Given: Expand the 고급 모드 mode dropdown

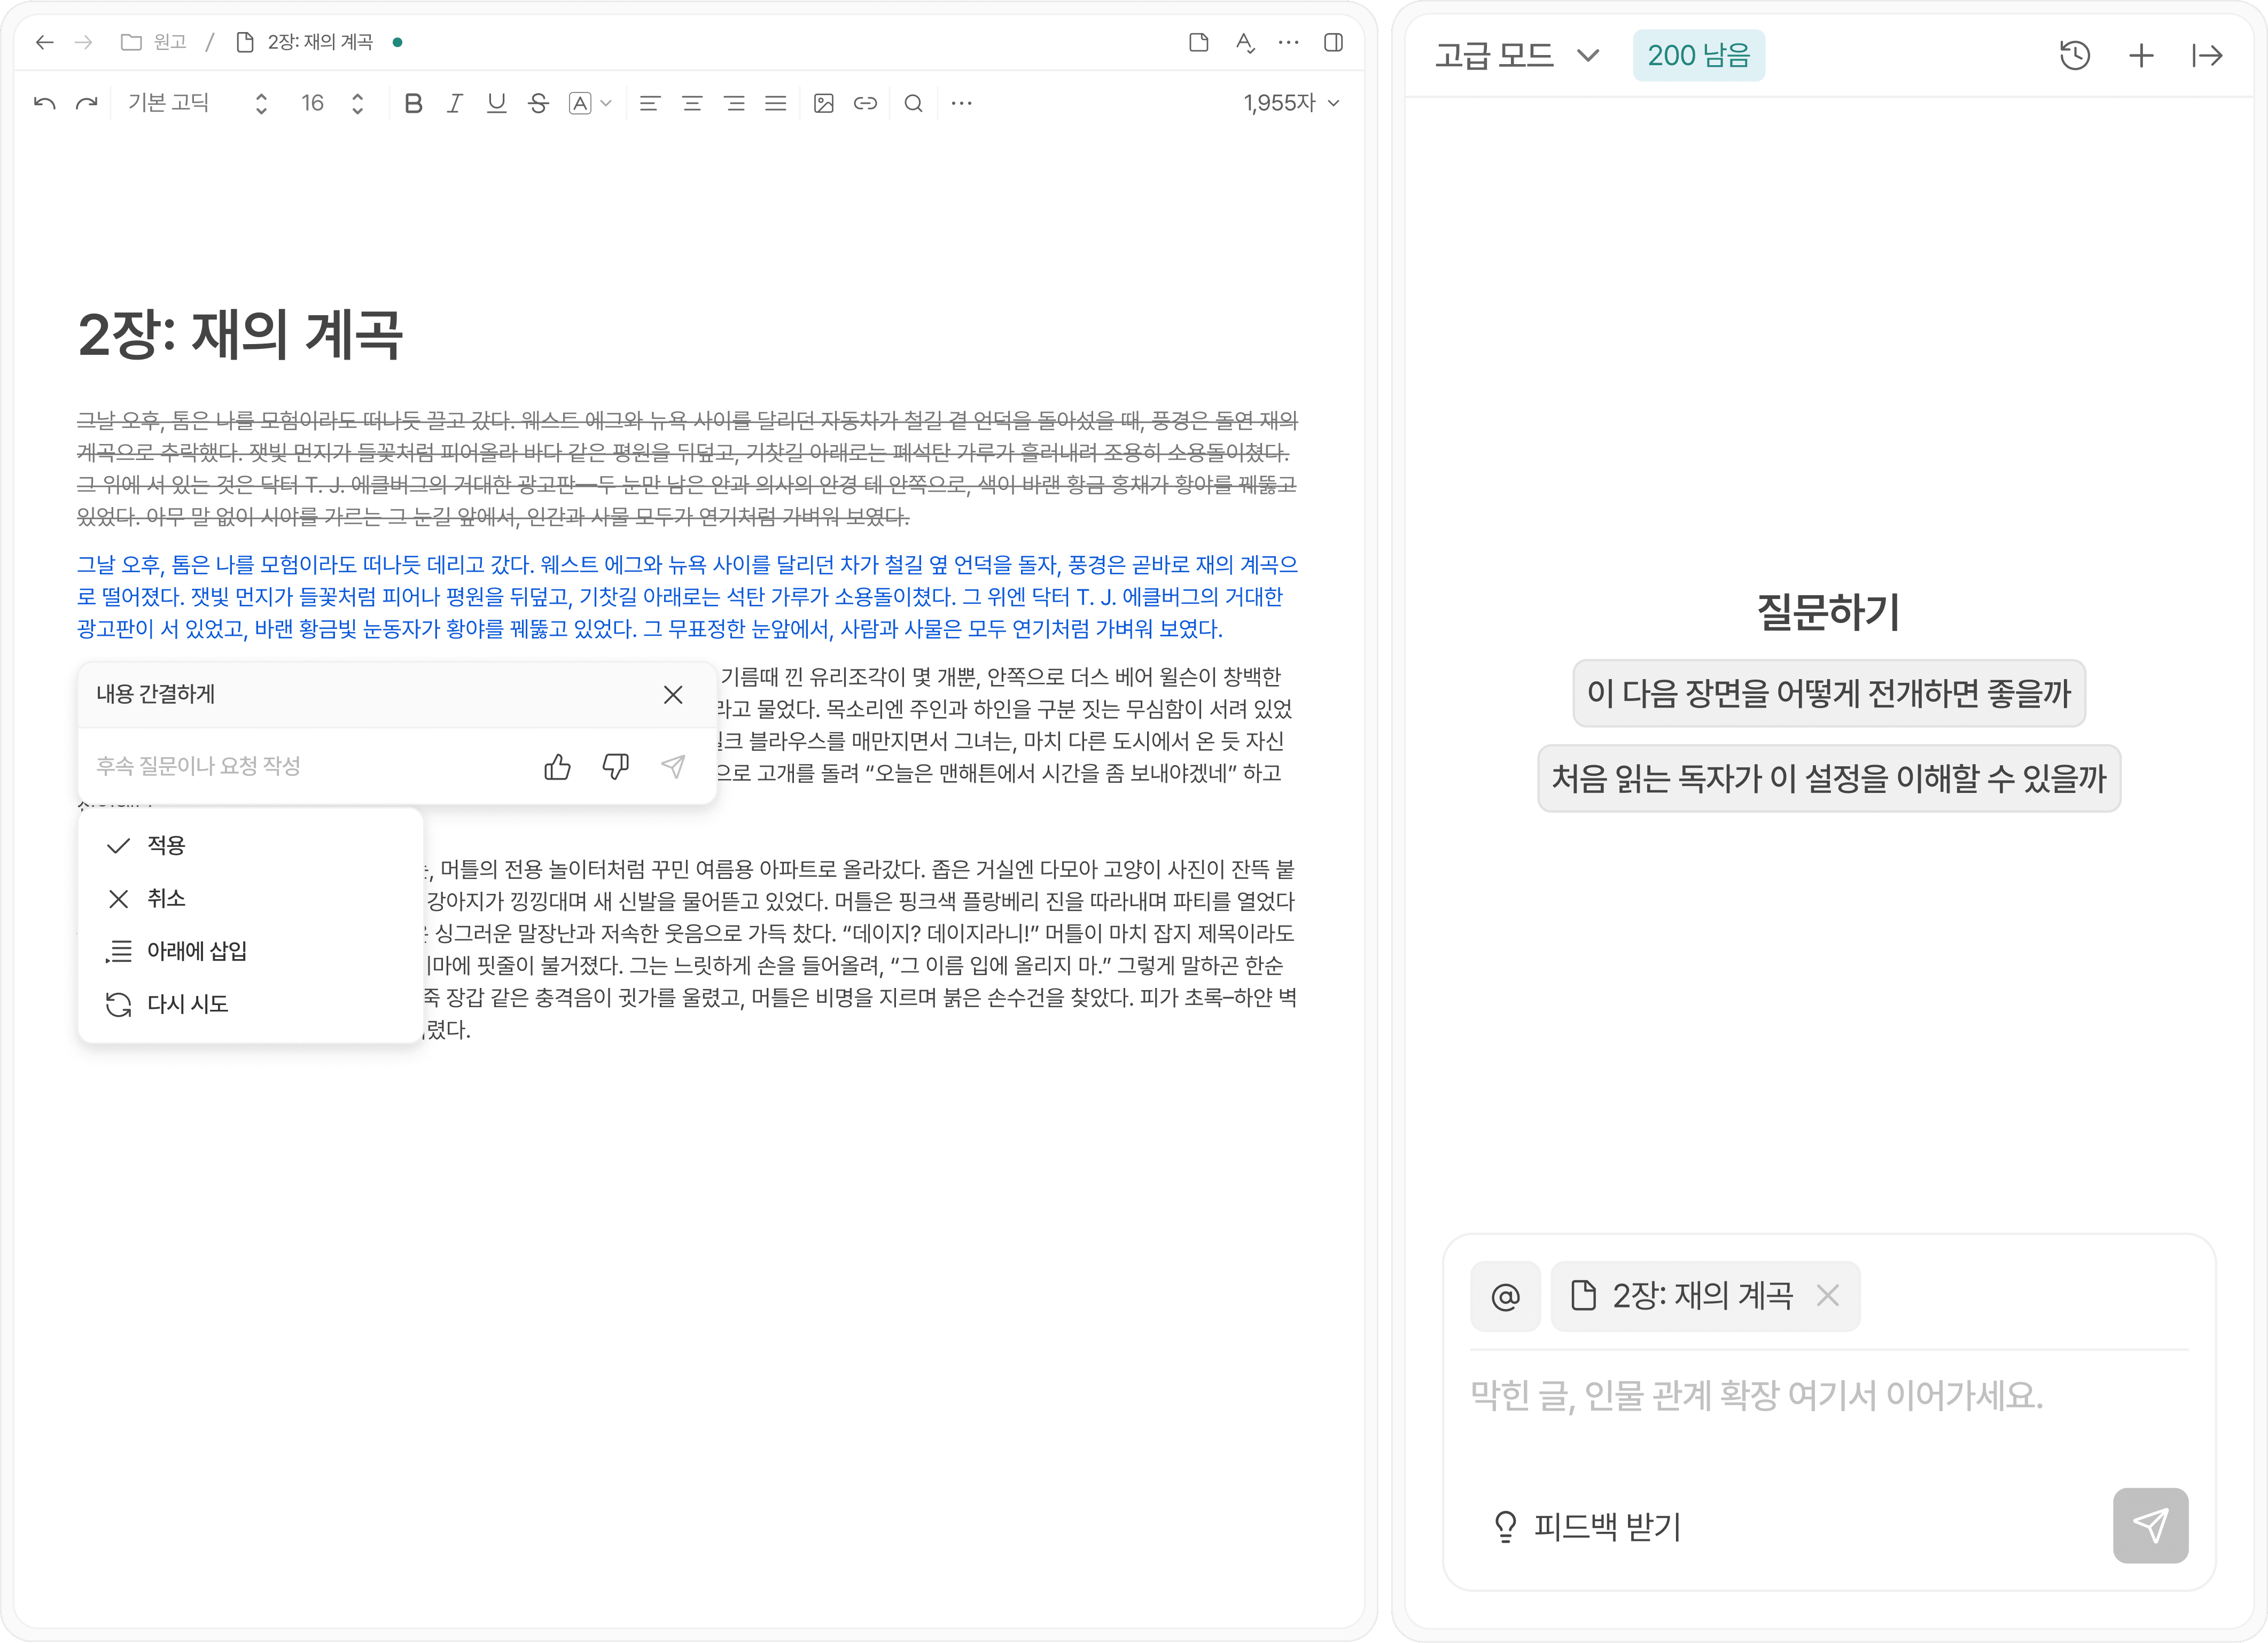Looking at the screenshot, I should [1516, 55].
